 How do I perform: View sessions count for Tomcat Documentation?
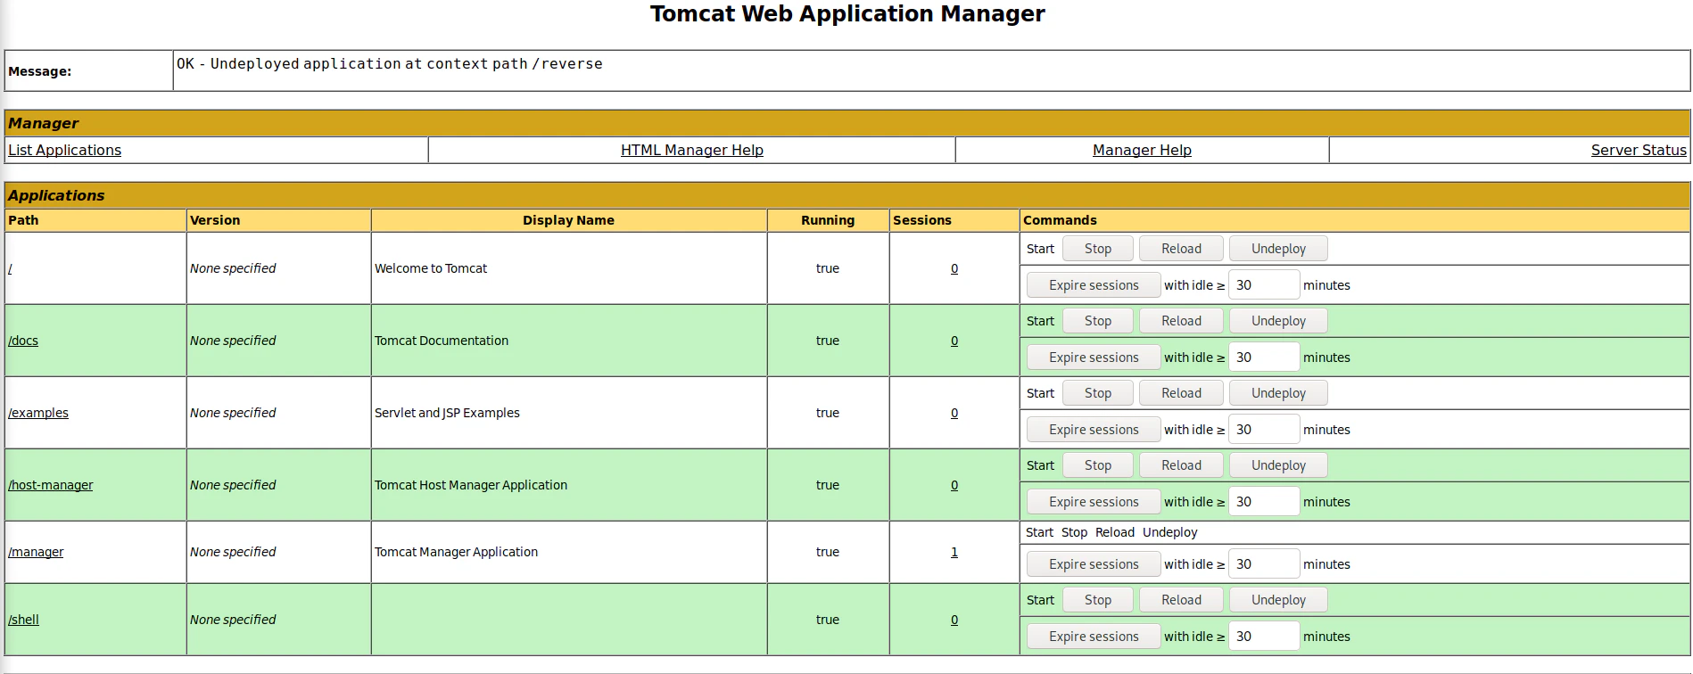click(x=954, y=341)
